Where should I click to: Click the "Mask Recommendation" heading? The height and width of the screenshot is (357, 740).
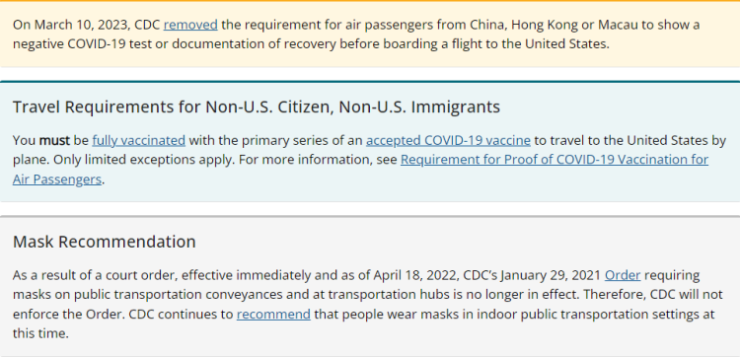click(x=105, y=242)
